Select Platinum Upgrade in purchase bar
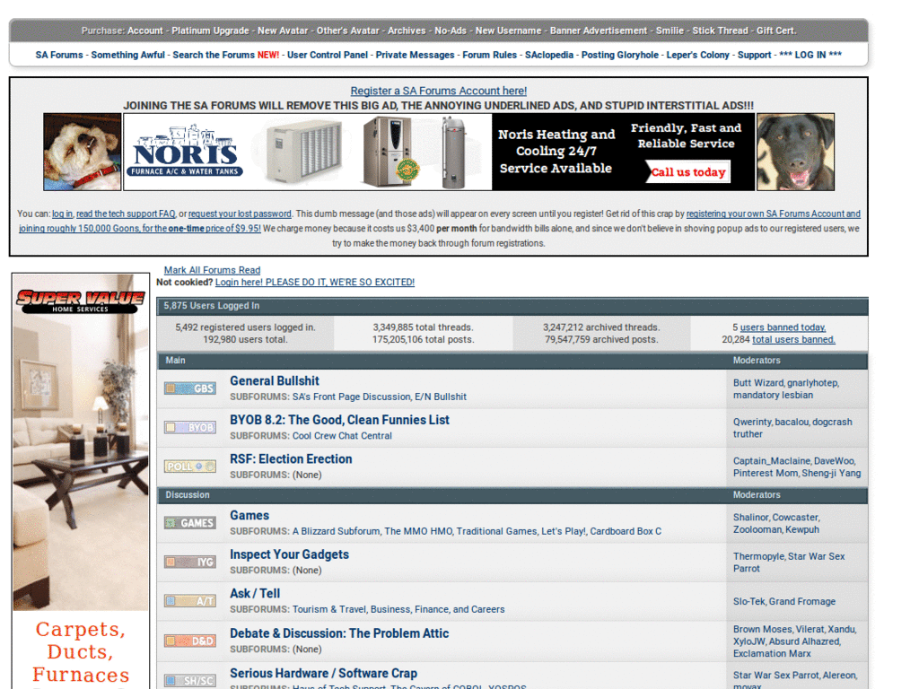 tap(210, 31)
